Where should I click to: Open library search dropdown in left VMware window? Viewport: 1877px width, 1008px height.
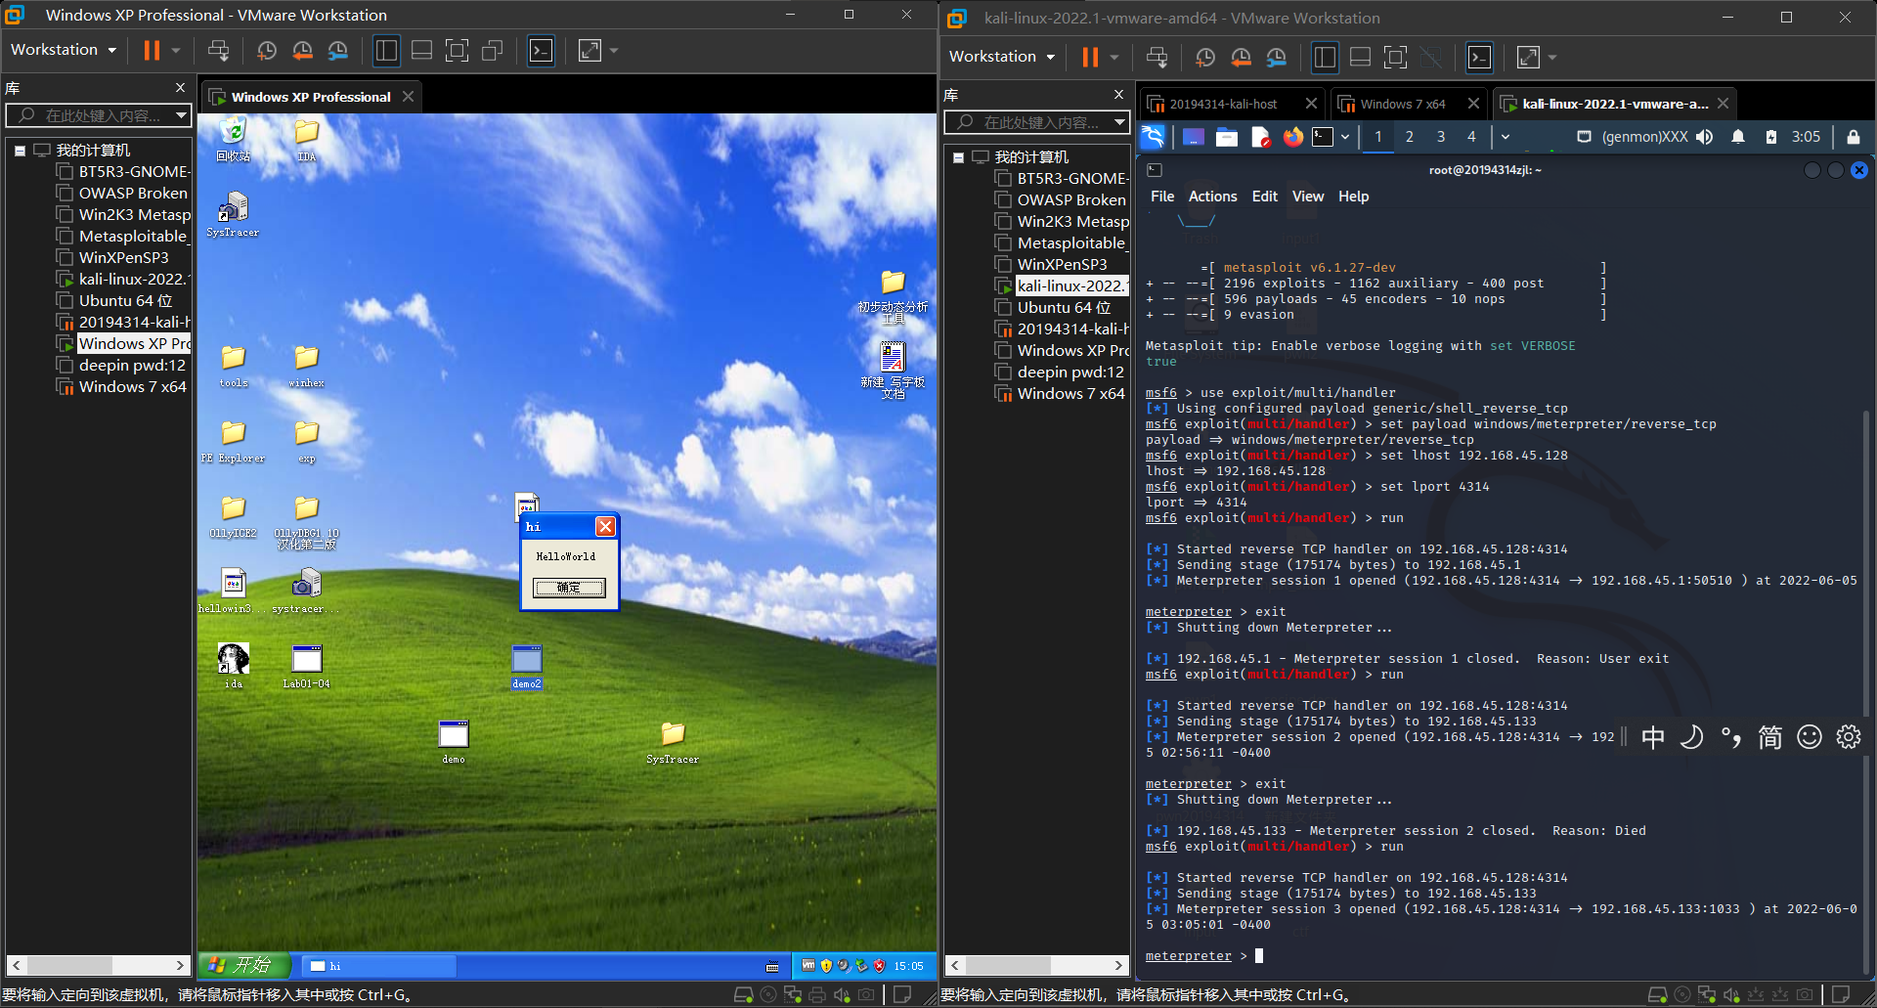[181, 115]
